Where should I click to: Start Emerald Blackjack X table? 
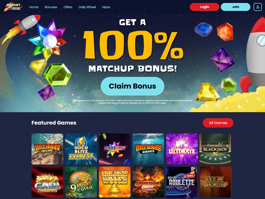click(x=215, y=149)
